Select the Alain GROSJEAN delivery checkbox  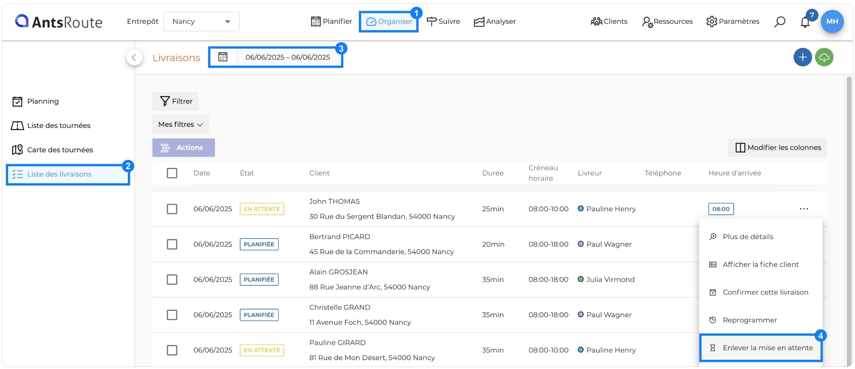(172, 279)
